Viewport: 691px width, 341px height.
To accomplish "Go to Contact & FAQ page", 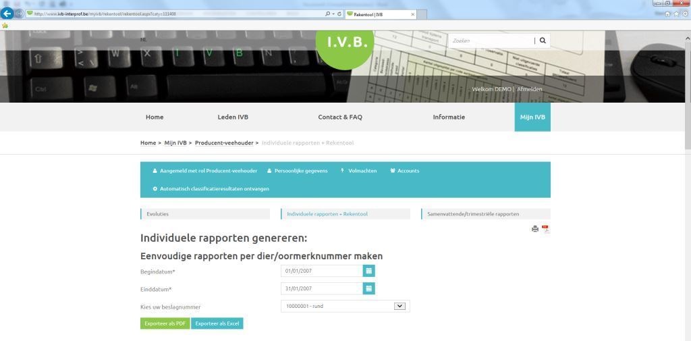I will coord(340,117).
